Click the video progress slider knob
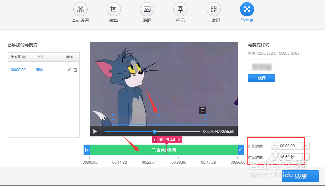The height and width of the screenshot is (186, 325). (154, 132)
